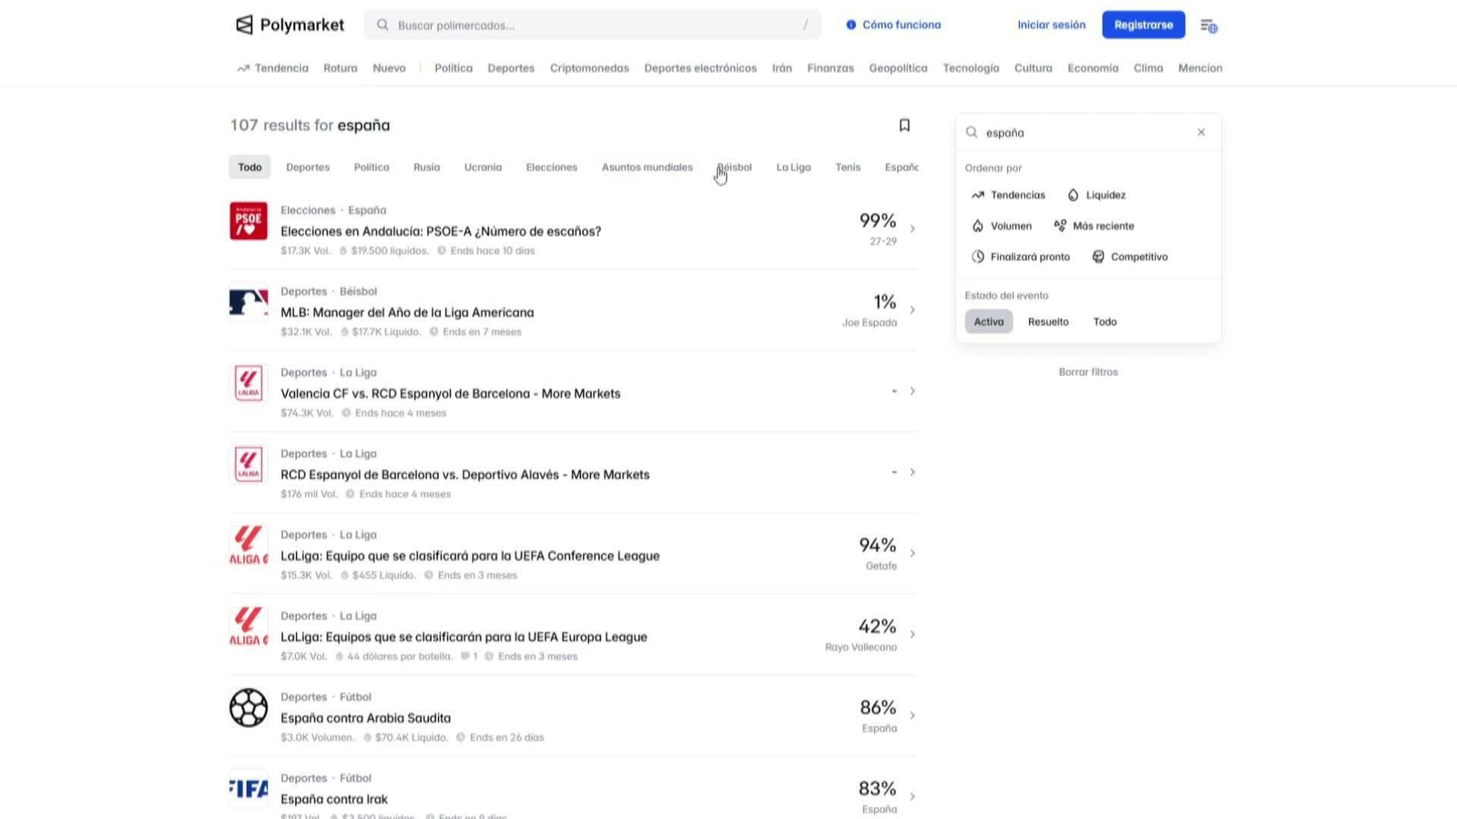Expand Espanyol vs. Deportivo Alavés chevron
The image size is (1457, 819).
pyautogui.click(x=912, y=472)
